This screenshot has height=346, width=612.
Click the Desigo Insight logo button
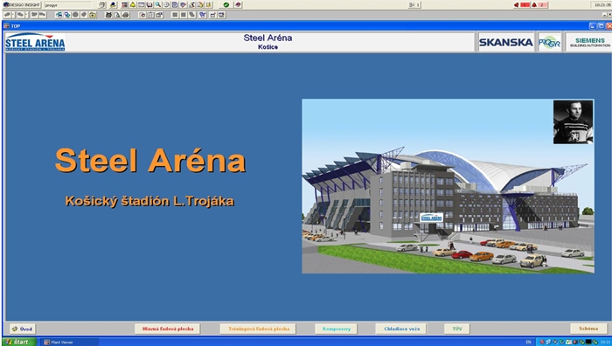[x=22, y=4]
